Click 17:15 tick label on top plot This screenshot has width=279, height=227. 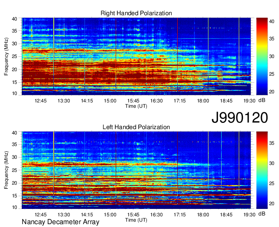(180, 101)
